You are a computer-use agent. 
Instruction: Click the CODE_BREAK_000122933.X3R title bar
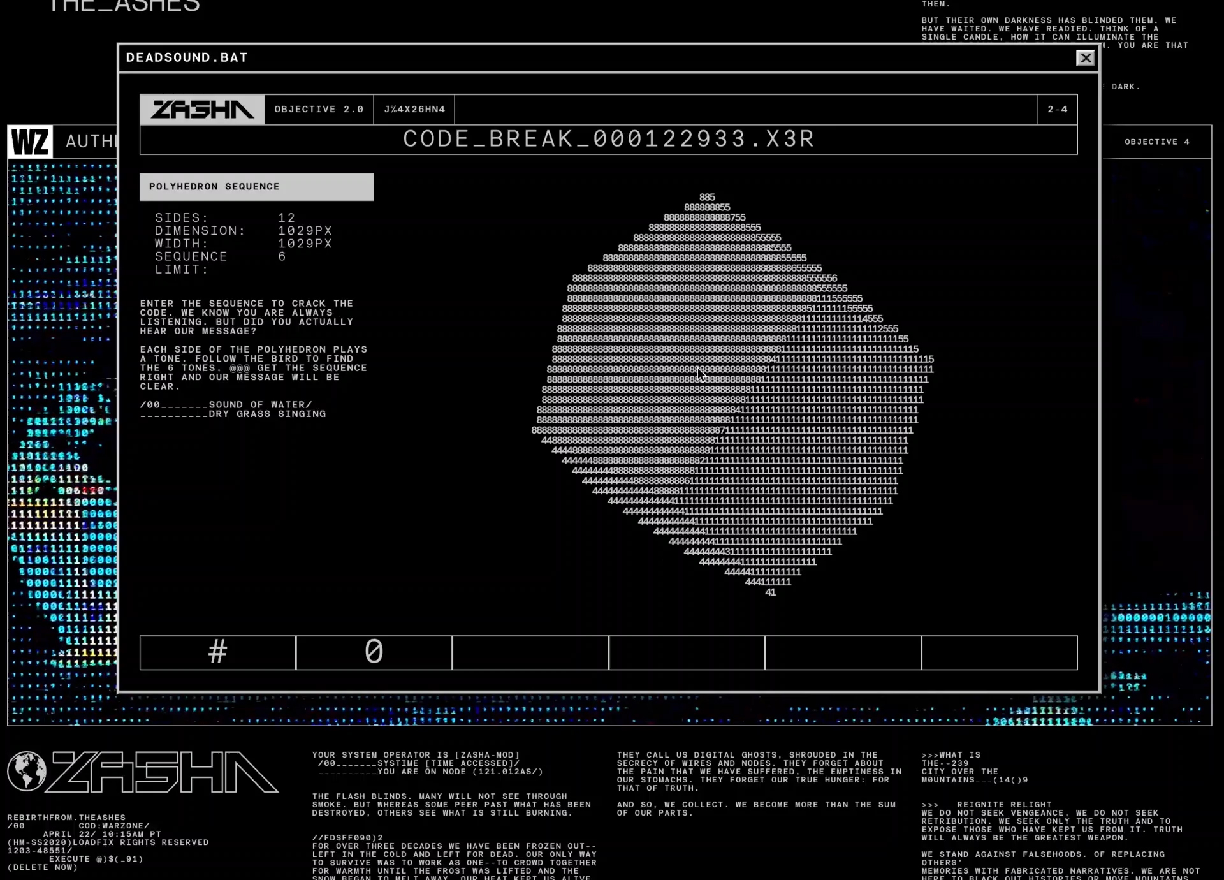click(608, 140)
